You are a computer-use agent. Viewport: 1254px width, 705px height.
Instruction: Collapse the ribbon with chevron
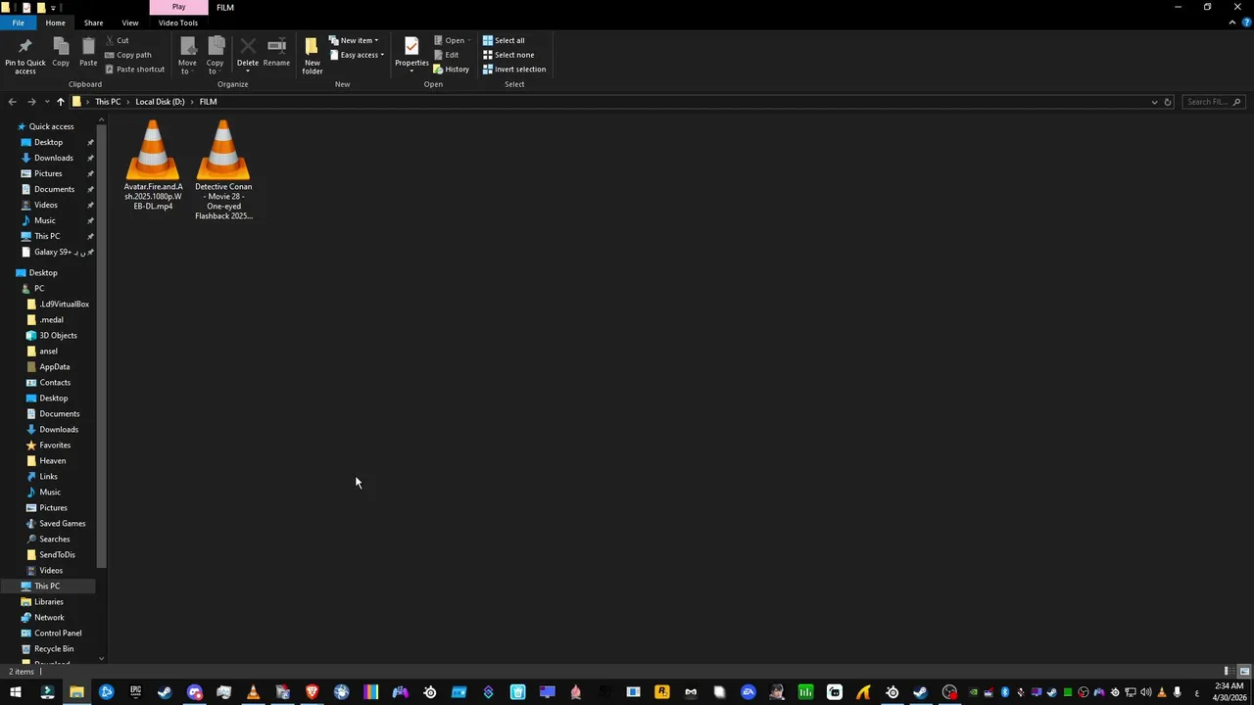[1232, 23]
